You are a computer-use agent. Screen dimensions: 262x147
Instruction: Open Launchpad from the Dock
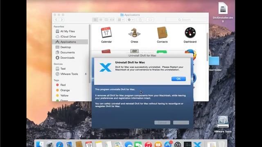50,144
